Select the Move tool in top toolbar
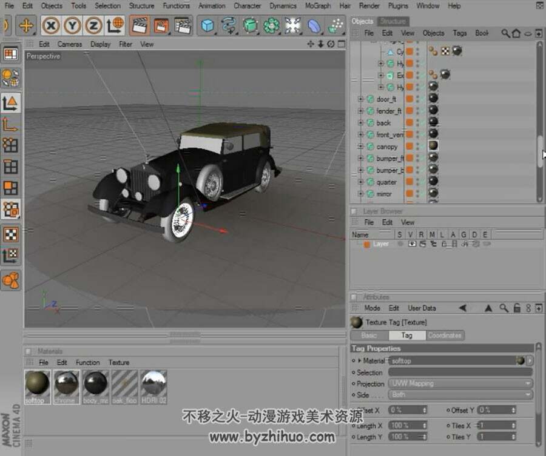This screenshot has height=456, width=546. (x=25, y=25)
